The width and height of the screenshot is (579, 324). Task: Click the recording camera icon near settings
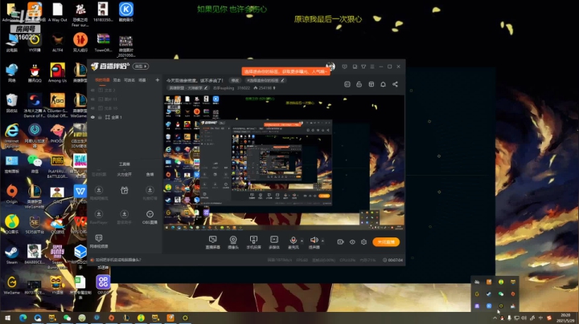[340, 242]
